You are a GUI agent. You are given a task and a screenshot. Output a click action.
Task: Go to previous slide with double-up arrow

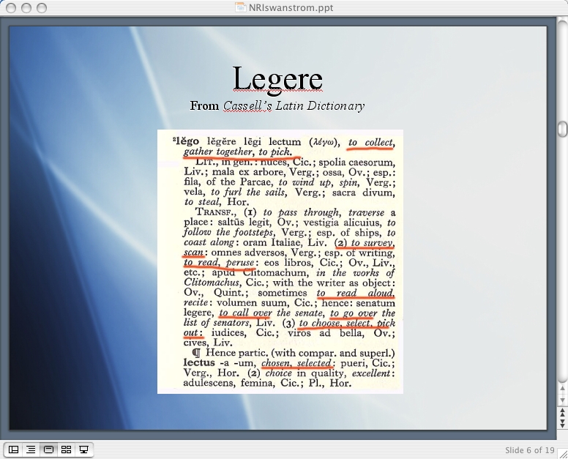point(563,412)
